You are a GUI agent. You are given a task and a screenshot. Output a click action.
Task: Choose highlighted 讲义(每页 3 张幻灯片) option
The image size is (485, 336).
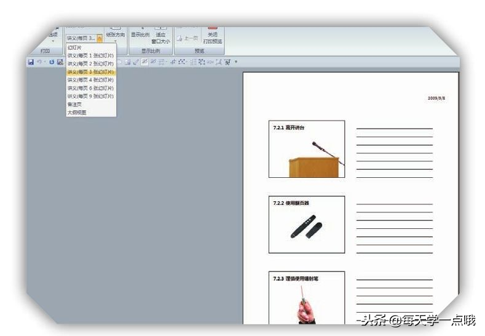coord(91,72)
